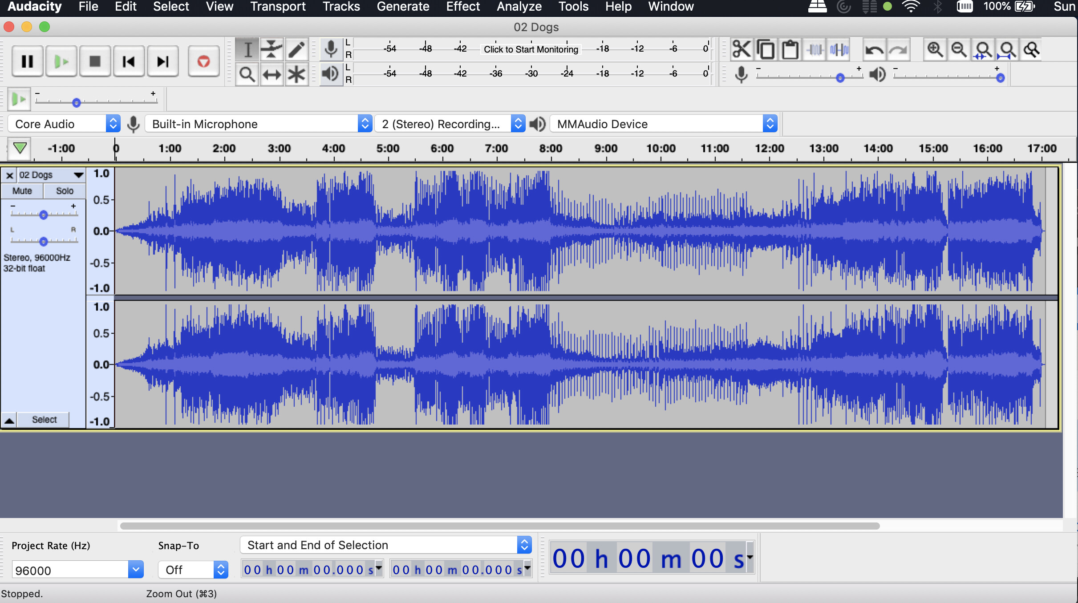The width and height of the screenshot is (1078, 603).
Task: Expand the 02 Dogs track menu arrow
Action: click(78, 175)
